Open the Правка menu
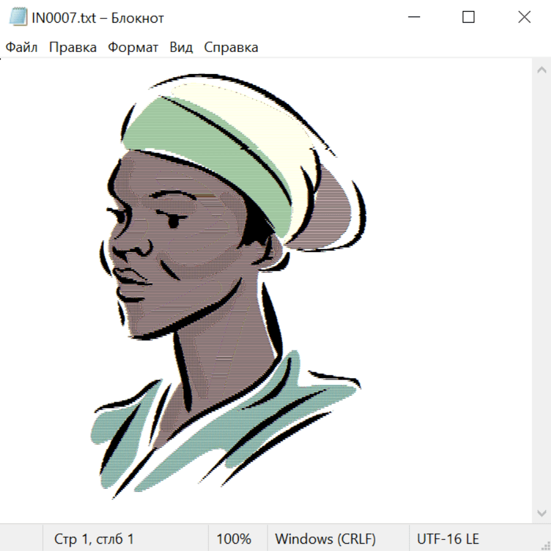Viewport: 551px width, 551px height. click(x=72, y=48)
